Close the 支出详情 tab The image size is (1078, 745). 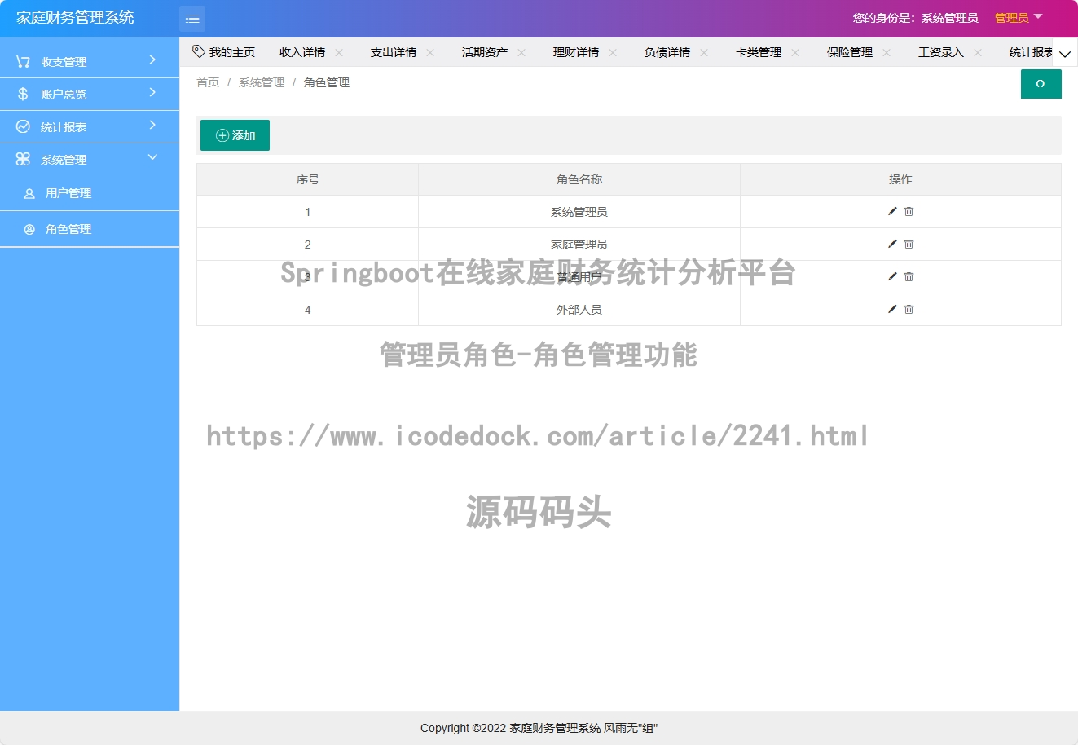[430, 52]
